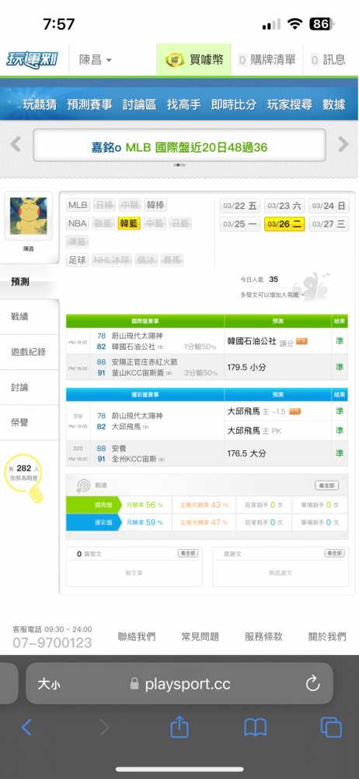This screenshot has width=359, height=779.
Task: Click the 179.5 小分 prediction
Action: coord(247,367)
